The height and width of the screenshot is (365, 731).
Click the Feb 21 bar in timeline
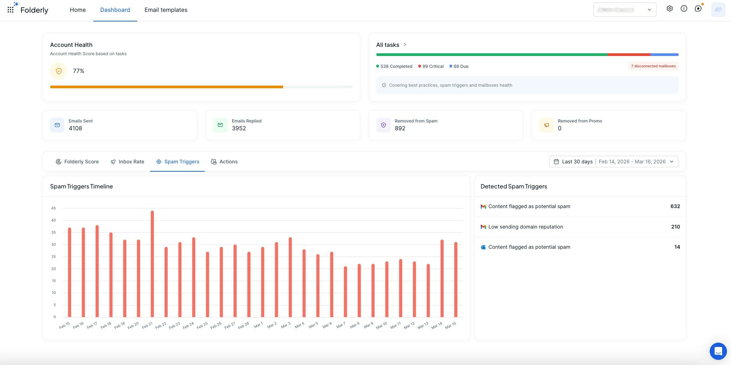click(152, 264)
